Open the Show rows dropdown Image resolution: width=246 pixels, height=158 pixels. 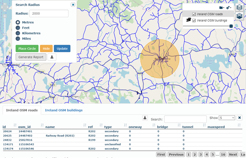(x=227, y=118)
